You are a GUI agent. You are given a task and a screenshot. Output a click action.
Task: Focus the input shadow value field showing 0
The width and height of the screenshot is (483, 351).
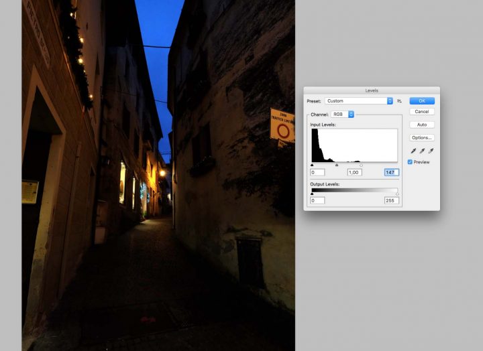[317, 172]
